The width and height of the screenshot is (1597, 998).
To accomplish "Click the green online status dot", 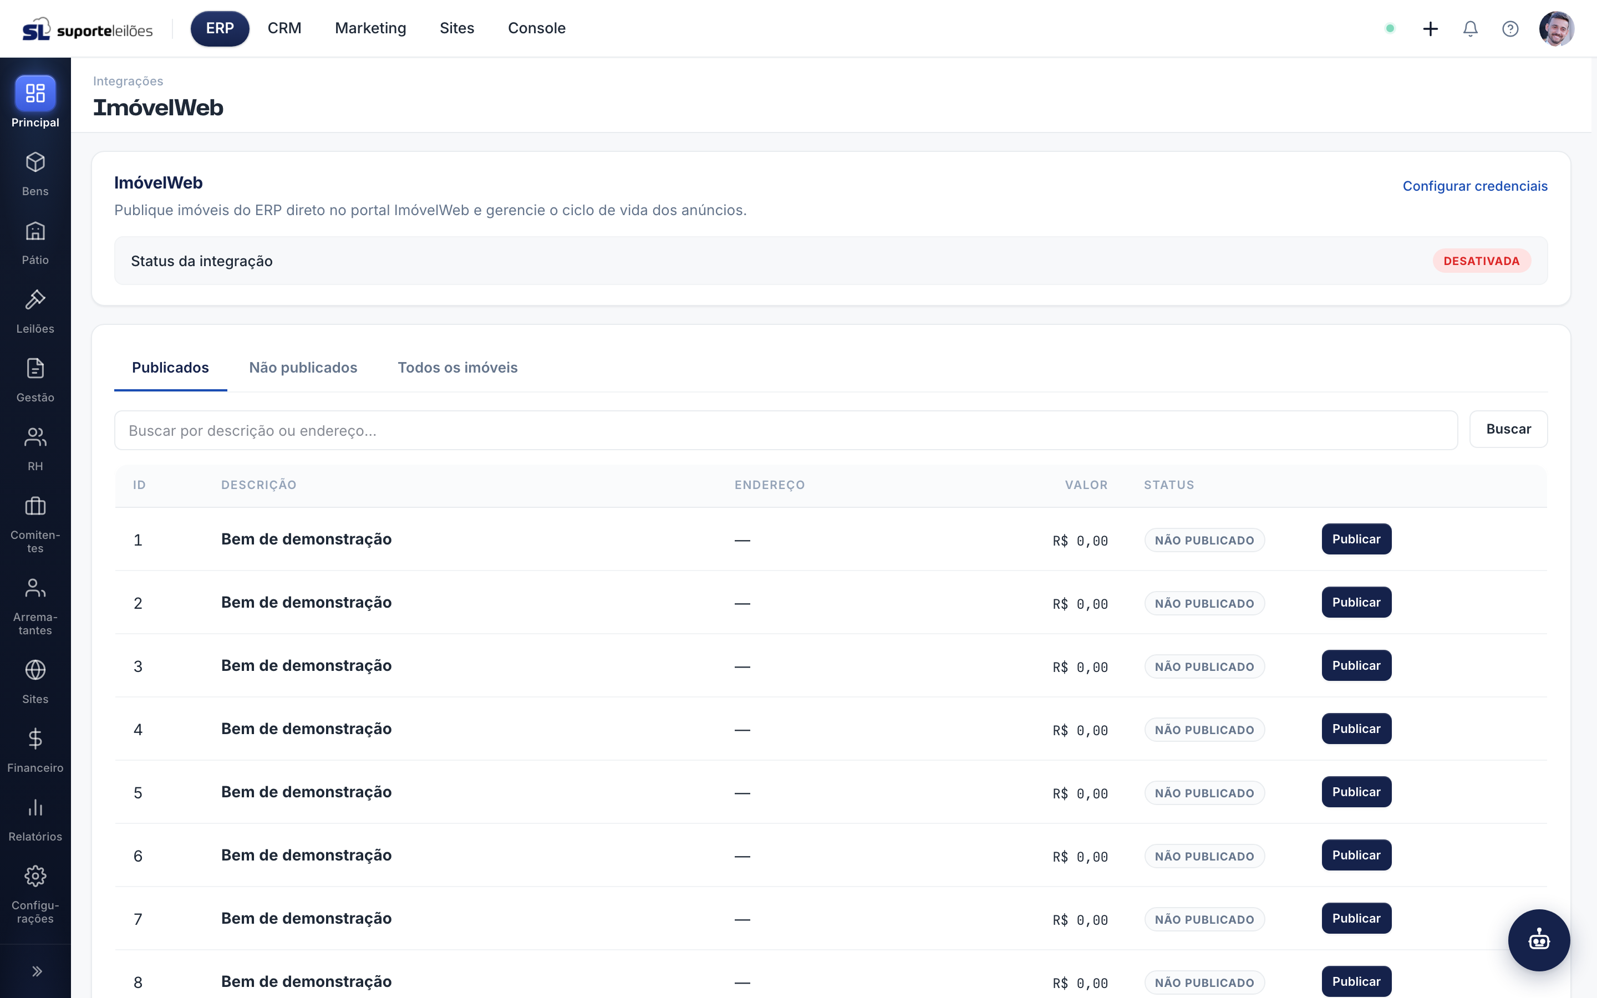I will tap(1390, 28).
